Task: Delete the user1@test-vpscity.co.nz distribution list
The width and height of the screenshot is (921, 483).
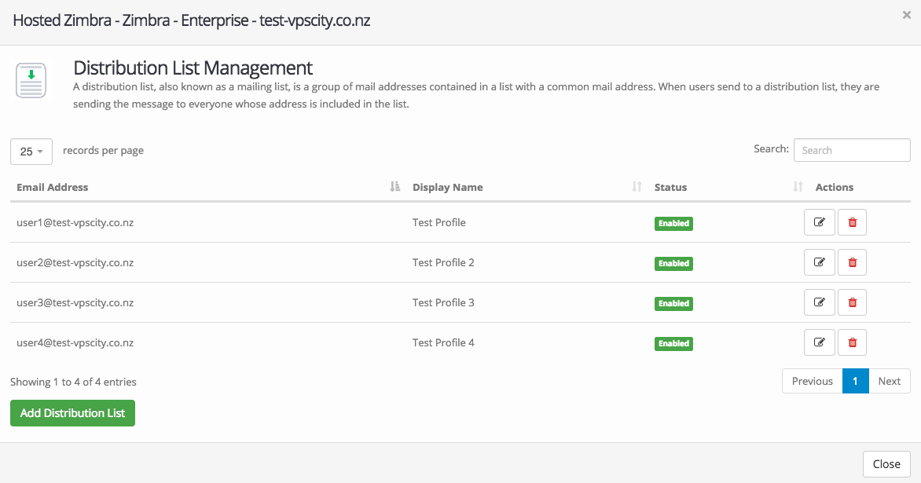Action: (852, 223)
